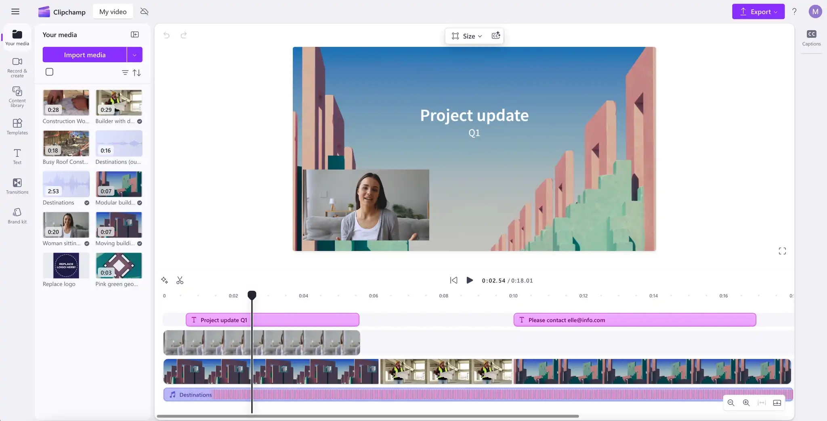The height and width of the screenshot is (421, 827).
Task: Open the Content library sidebar tab
Action: [17, 97]
